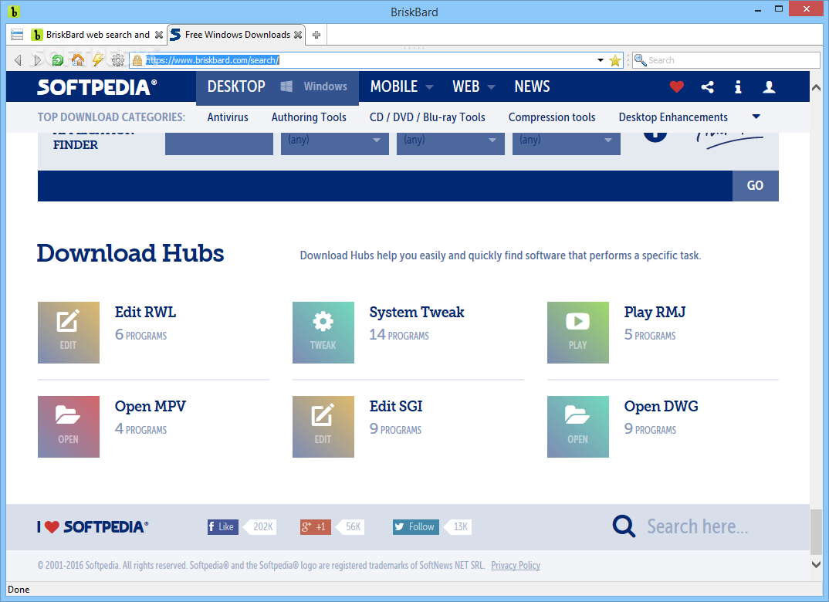Close the Free Windows Downloads tab

[x=298, y=35]
